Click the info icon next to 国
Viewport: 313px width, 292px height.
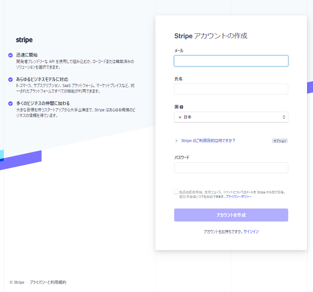[x=181, y=107]
